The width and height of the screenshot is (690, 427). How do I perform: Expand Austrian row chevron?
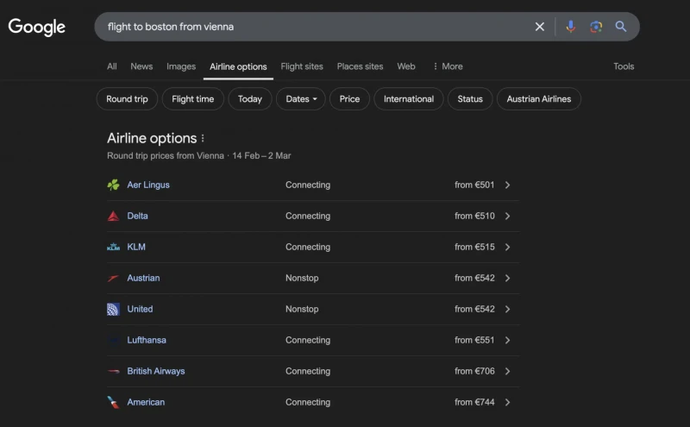pyautogui.click(x=507, y=279)
